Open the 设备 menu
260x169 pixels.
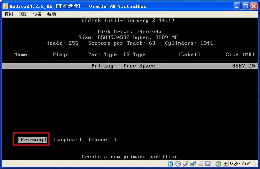coord(37,14)
